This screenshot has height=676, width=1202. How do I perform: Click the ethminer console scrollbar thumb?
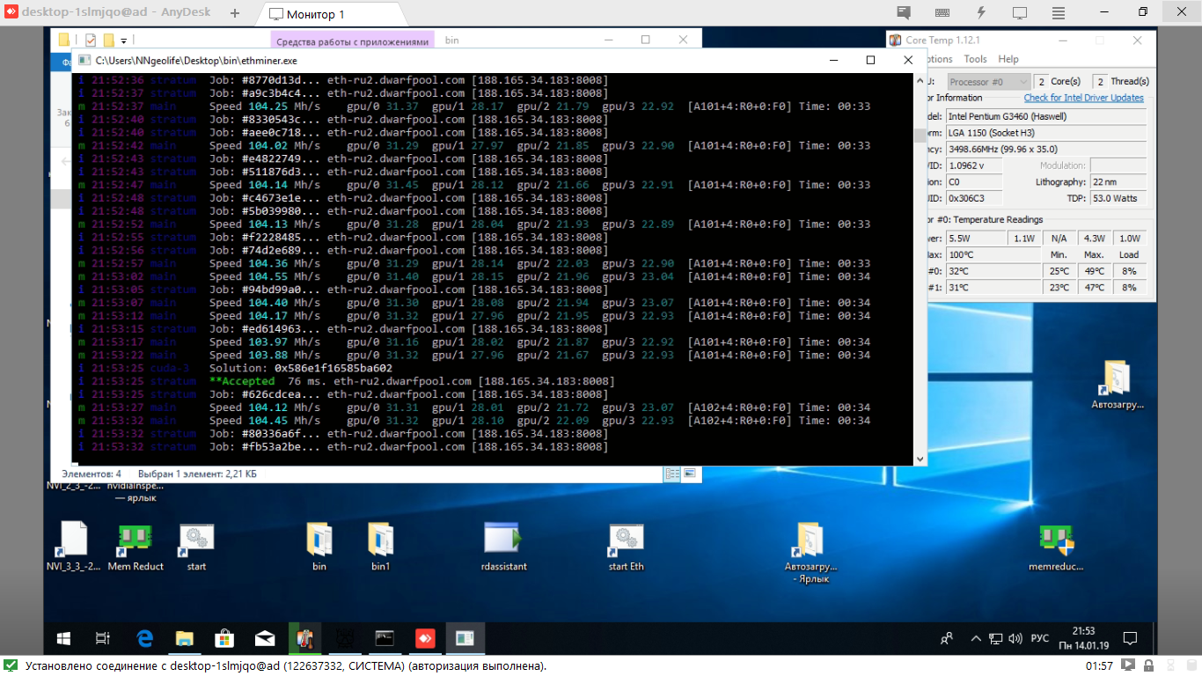920,135
